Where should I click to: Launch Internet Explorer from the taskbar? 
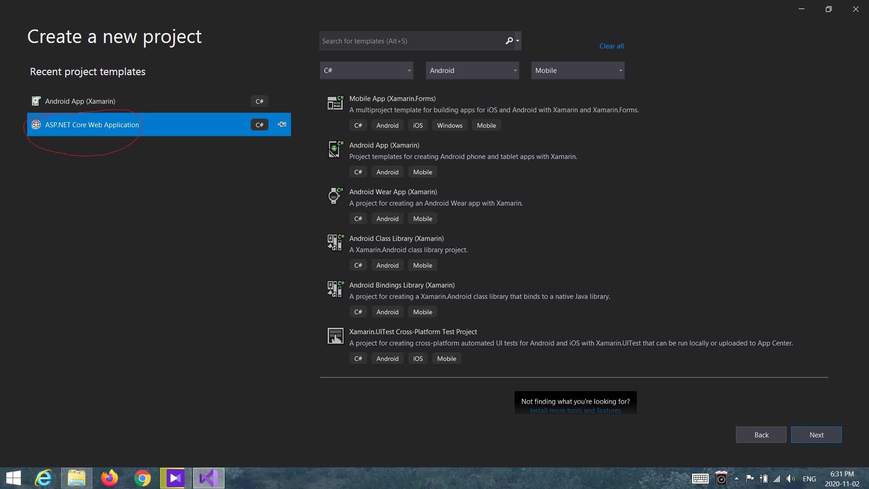point(44,478)
